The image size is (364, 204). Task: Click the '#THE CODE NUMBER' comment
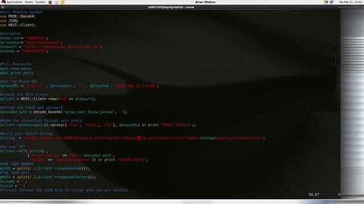pyautogui.click(x=16, y=164)
